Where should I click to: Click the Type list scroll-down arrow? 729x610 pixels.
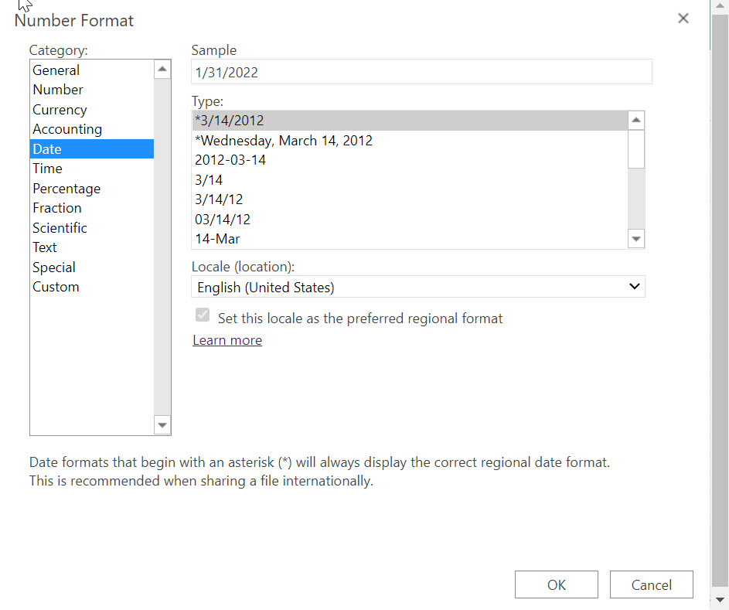pyautogui.click(x=635, y=238)
